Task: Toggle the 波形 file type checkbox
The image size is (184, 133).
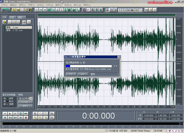Action: tap(4, 99)
